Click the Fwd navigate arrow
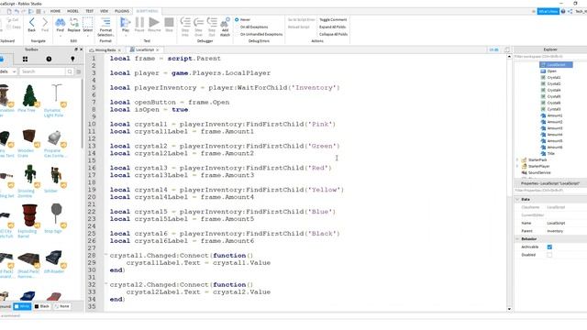The width and height of the screenshot is (587, 330). (x=45, y=25)
